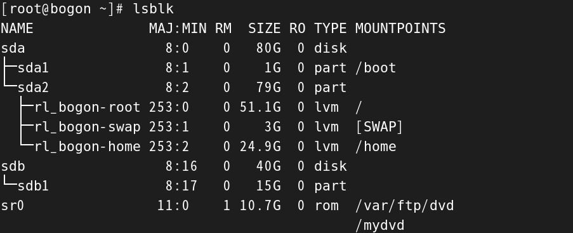Click the 8:0 device number
573x233 pixels.
click(x=177, y=48)
